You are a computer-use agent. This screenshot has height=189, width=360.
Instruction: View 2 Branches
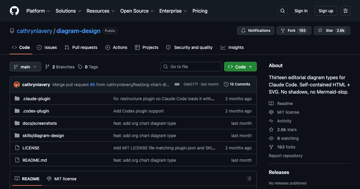pyautogui.click(x=60, y=67)
